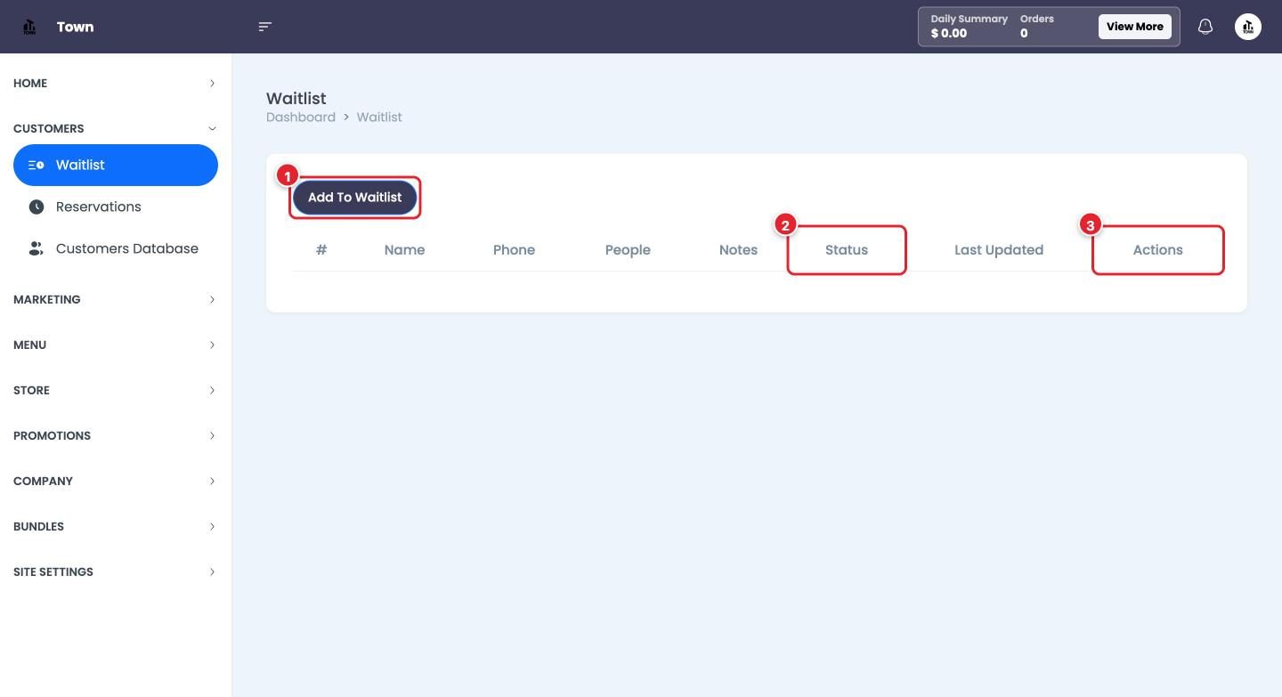Expand the COMPANY section chevron

point(212,481)
